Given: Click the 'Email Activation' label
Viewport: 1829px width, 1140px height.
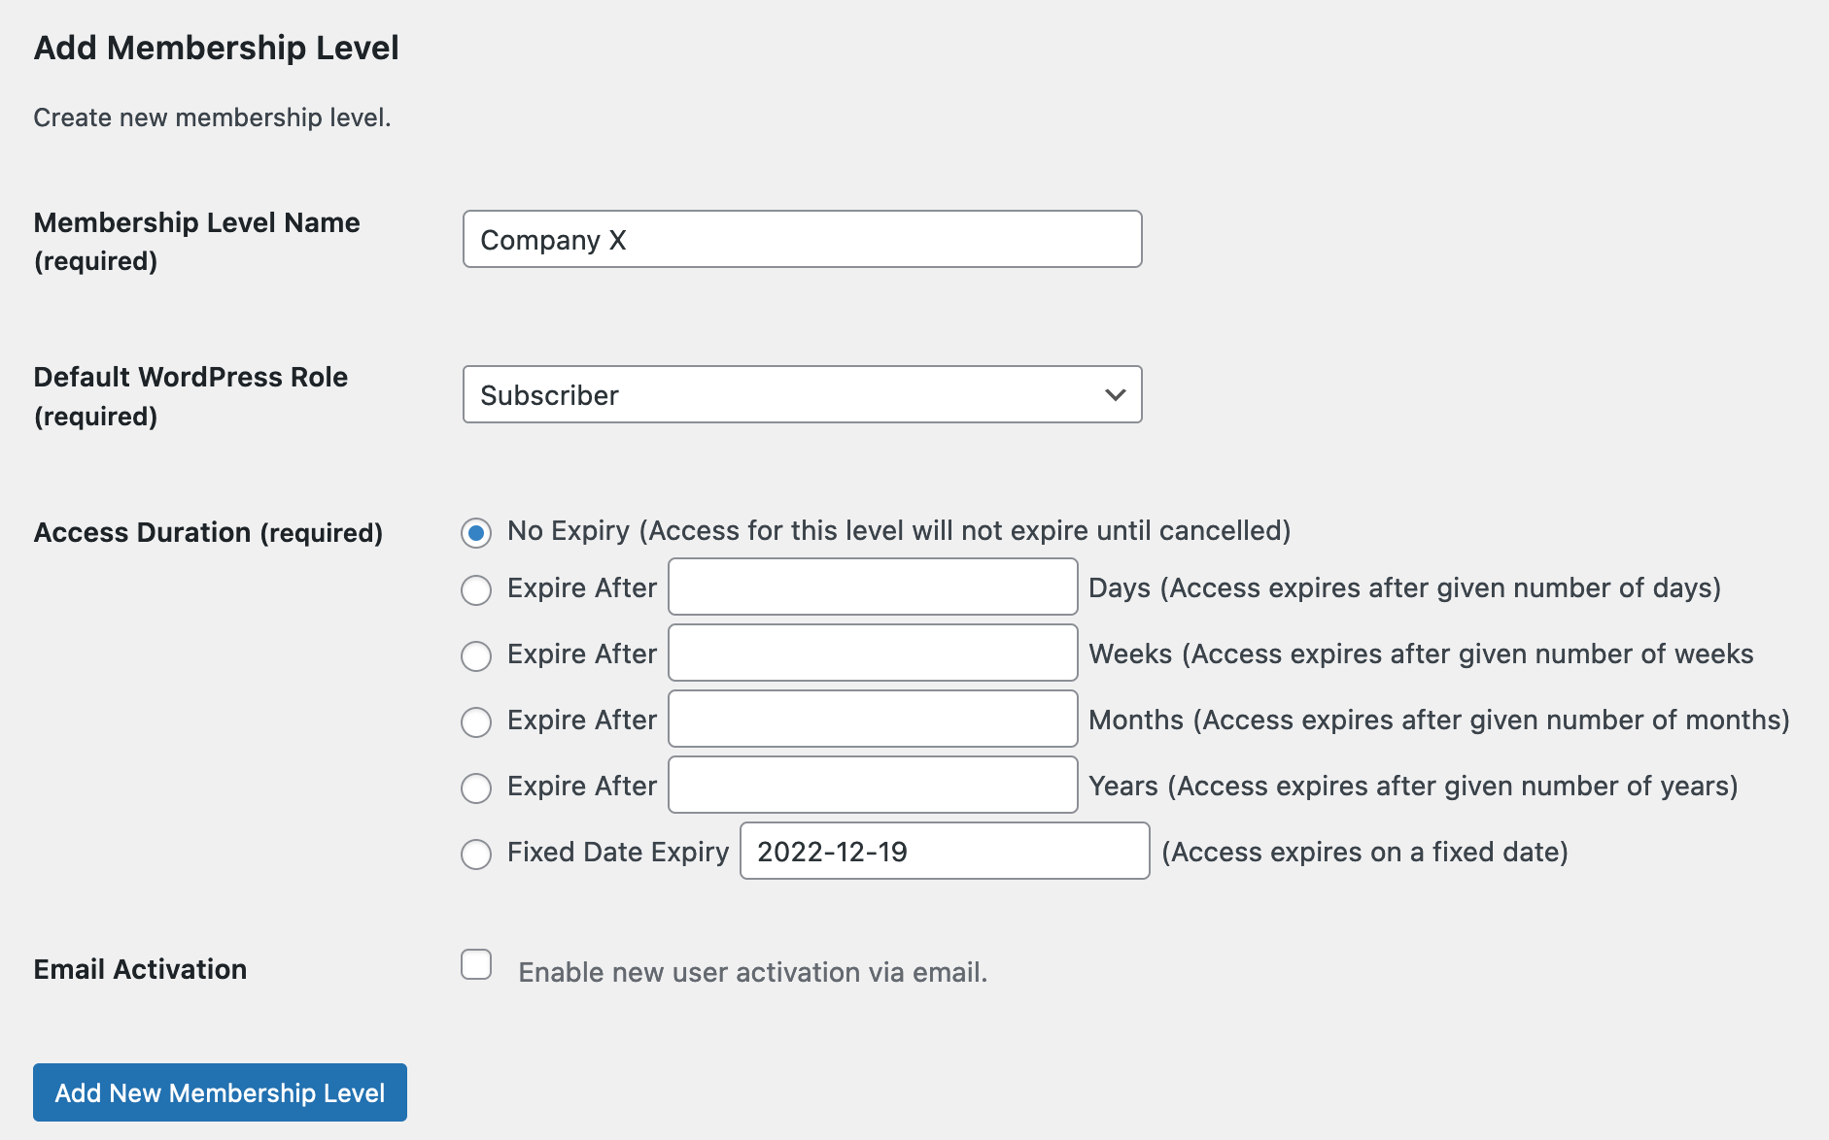Looking at the screenshot, I should 140,969.
